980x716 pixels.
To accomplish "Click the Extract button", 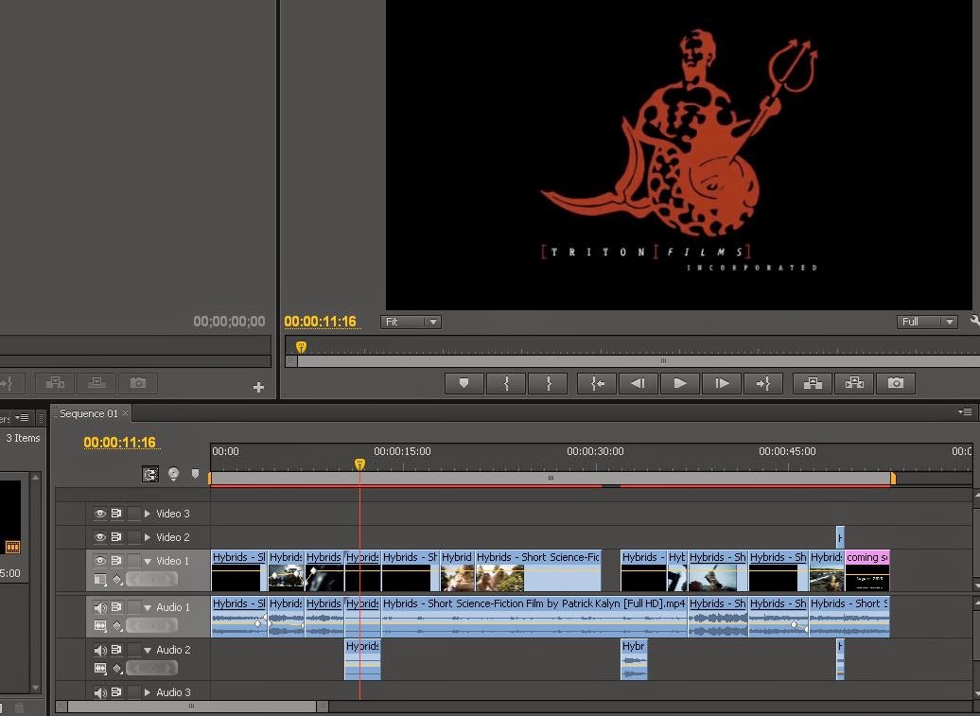I will pyautogui.click(x=854, y=383).
